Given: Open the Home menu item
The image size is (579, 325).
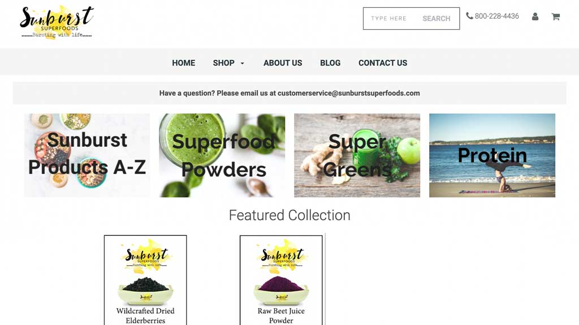Looking at the screenshot, I should 184,63.
